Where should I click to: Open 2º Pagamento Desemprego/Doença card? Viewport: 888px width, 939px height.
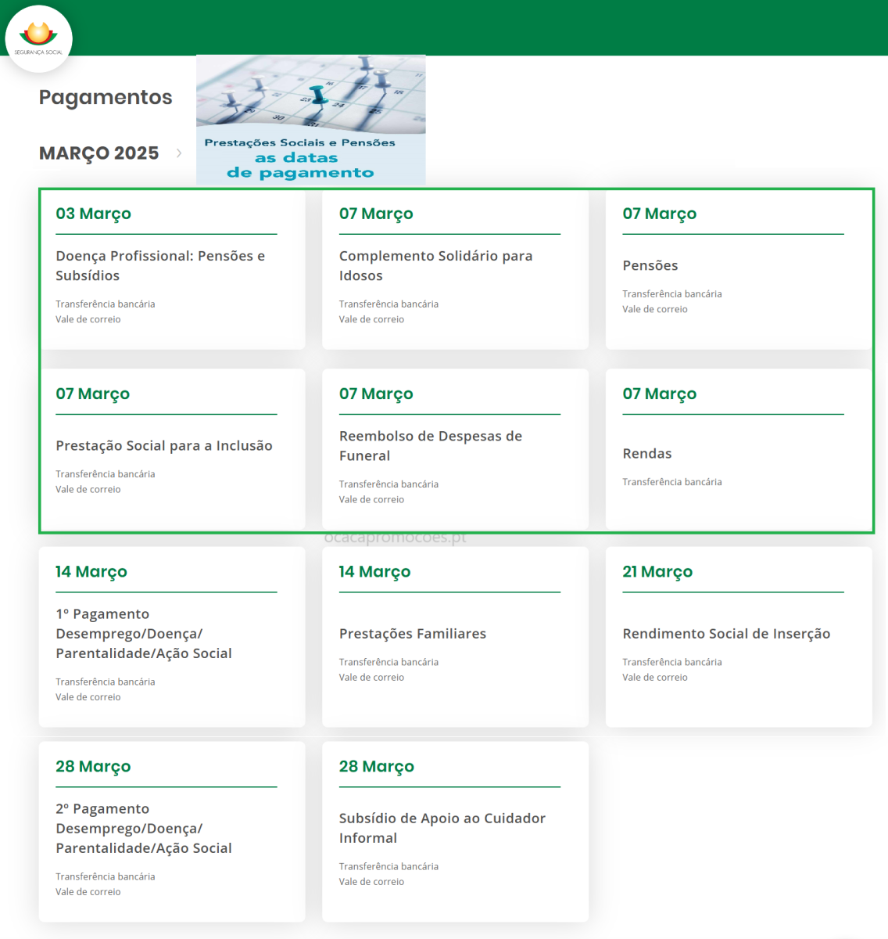click(144, 828)
